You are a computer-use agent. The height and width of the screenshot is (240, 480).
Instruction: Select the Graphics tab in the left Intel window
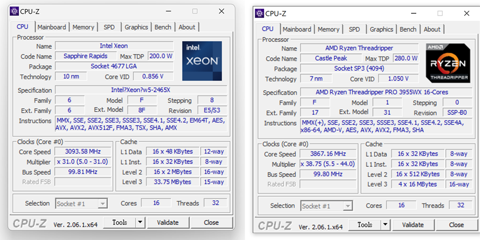point(136,27)
